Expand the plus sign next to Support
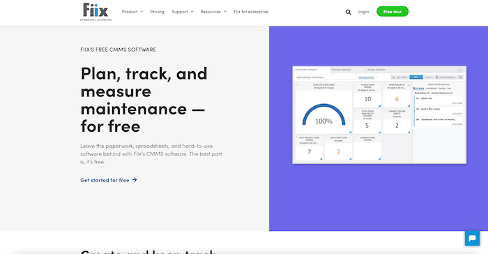 pyautogui.click(x=192, y=12)
